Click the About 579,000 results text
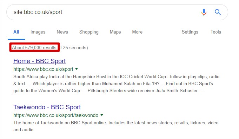Image resolution: width=239 pixels, height=139 pixels. (34, 47)
